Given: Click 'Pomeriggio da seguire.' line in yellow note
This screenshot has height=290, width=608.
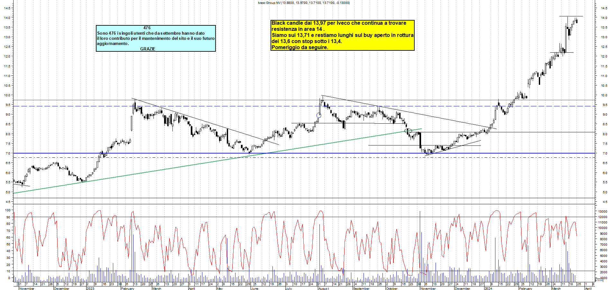Looking at the screenshot, I should click(x=299, y=47).
